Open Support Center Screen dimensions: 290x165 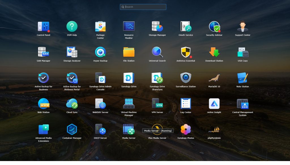click(243, 26)
